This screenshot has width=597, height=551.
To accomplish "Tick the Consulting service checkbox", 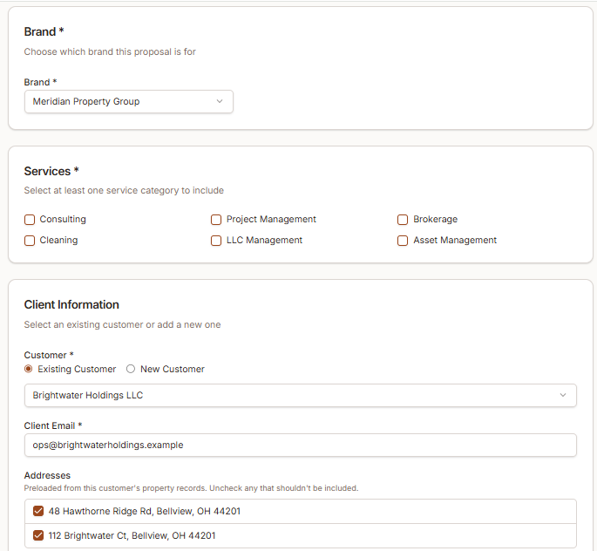I will (30, 220).
